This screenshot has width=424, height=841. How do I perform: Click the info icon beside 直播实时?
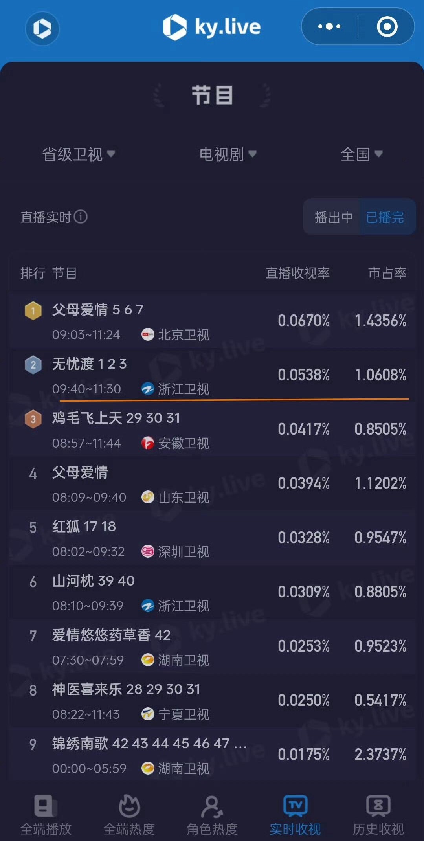coord(81,217)
